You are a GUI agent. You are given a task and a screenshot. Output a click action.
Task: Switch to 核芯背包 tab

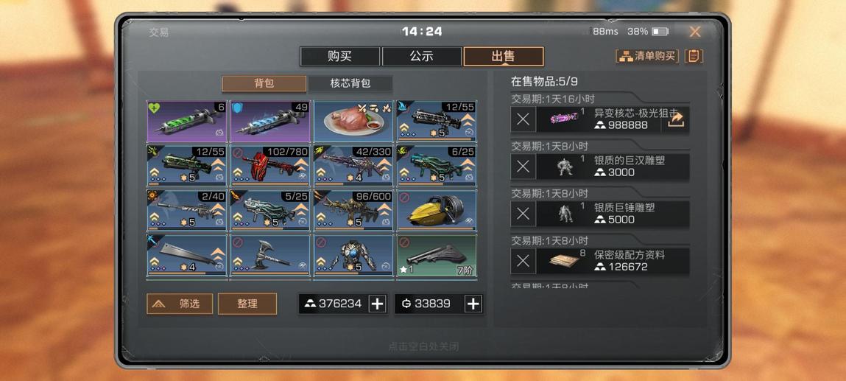click(350, 84)
